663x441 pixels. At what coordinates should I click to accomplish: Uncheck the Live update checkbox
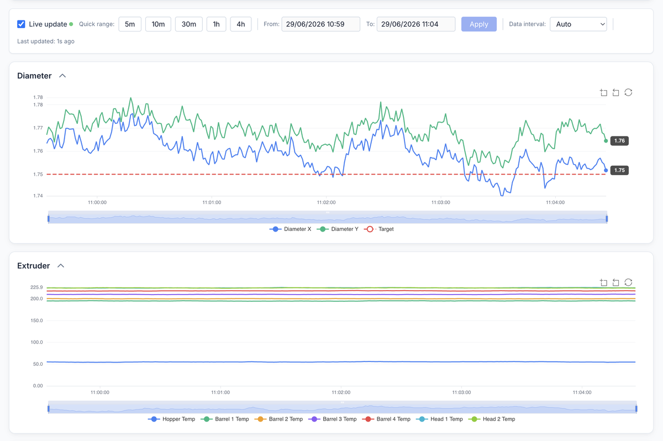(21, 24)
